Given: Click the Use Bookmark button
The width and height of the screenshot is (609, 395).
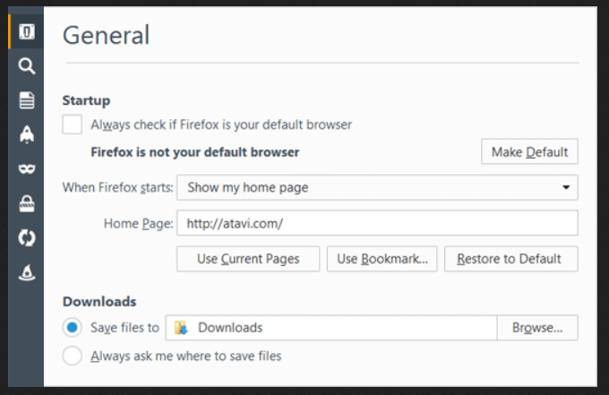Looking at the screenshot, I should click(382, 259).
